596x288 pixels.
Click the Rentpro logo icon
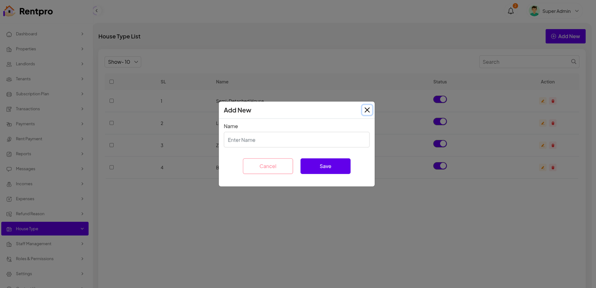[x=9, y=11]
